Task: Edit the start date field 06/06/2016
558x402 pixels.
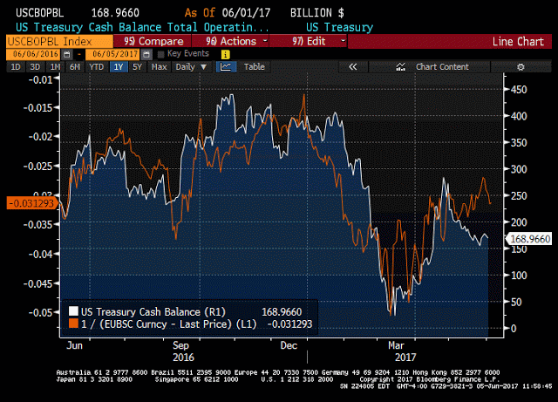Action: (35, 54)
